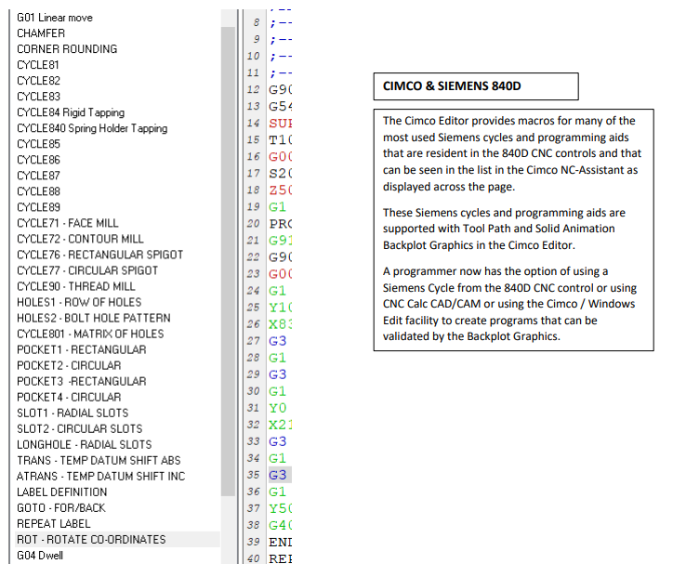Screen dimensions: 686x564
Task: Select CYCLE89 from the list
Action: (38, 207)
